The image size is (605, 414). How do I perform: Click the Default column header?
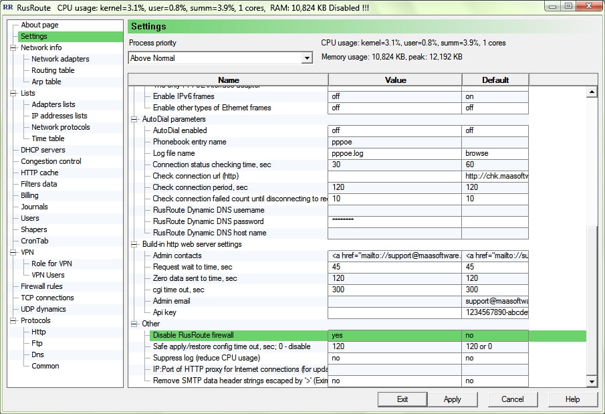495,80
